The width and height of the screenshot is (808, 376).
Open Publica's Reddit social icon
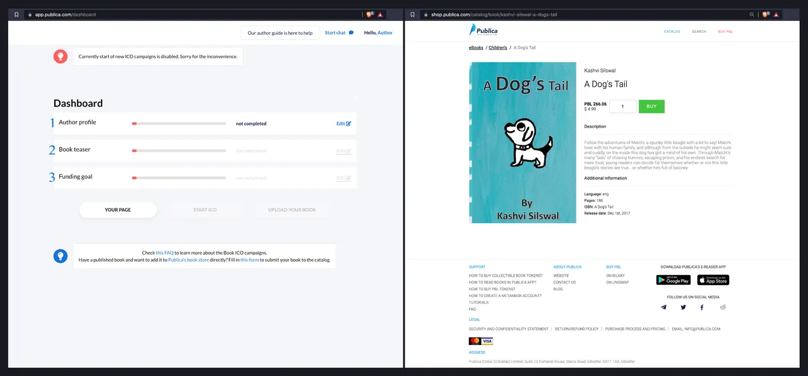click(723, 307)
